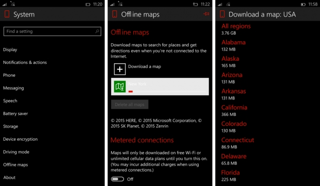Select Messaging in System list
320x186 pixels.
point(13,88)
